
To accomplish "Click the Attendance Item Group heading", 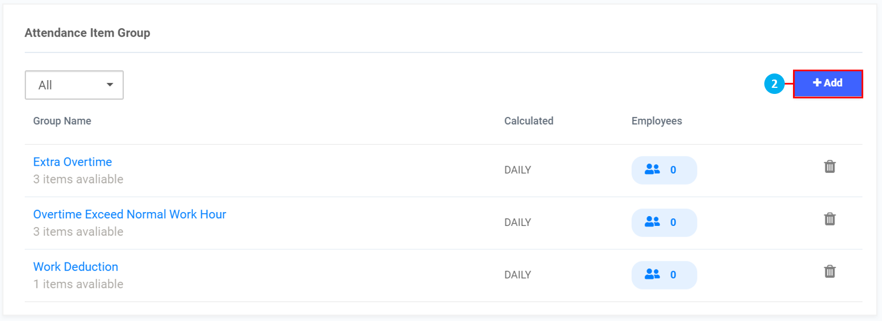I will (x=87, y=33).
